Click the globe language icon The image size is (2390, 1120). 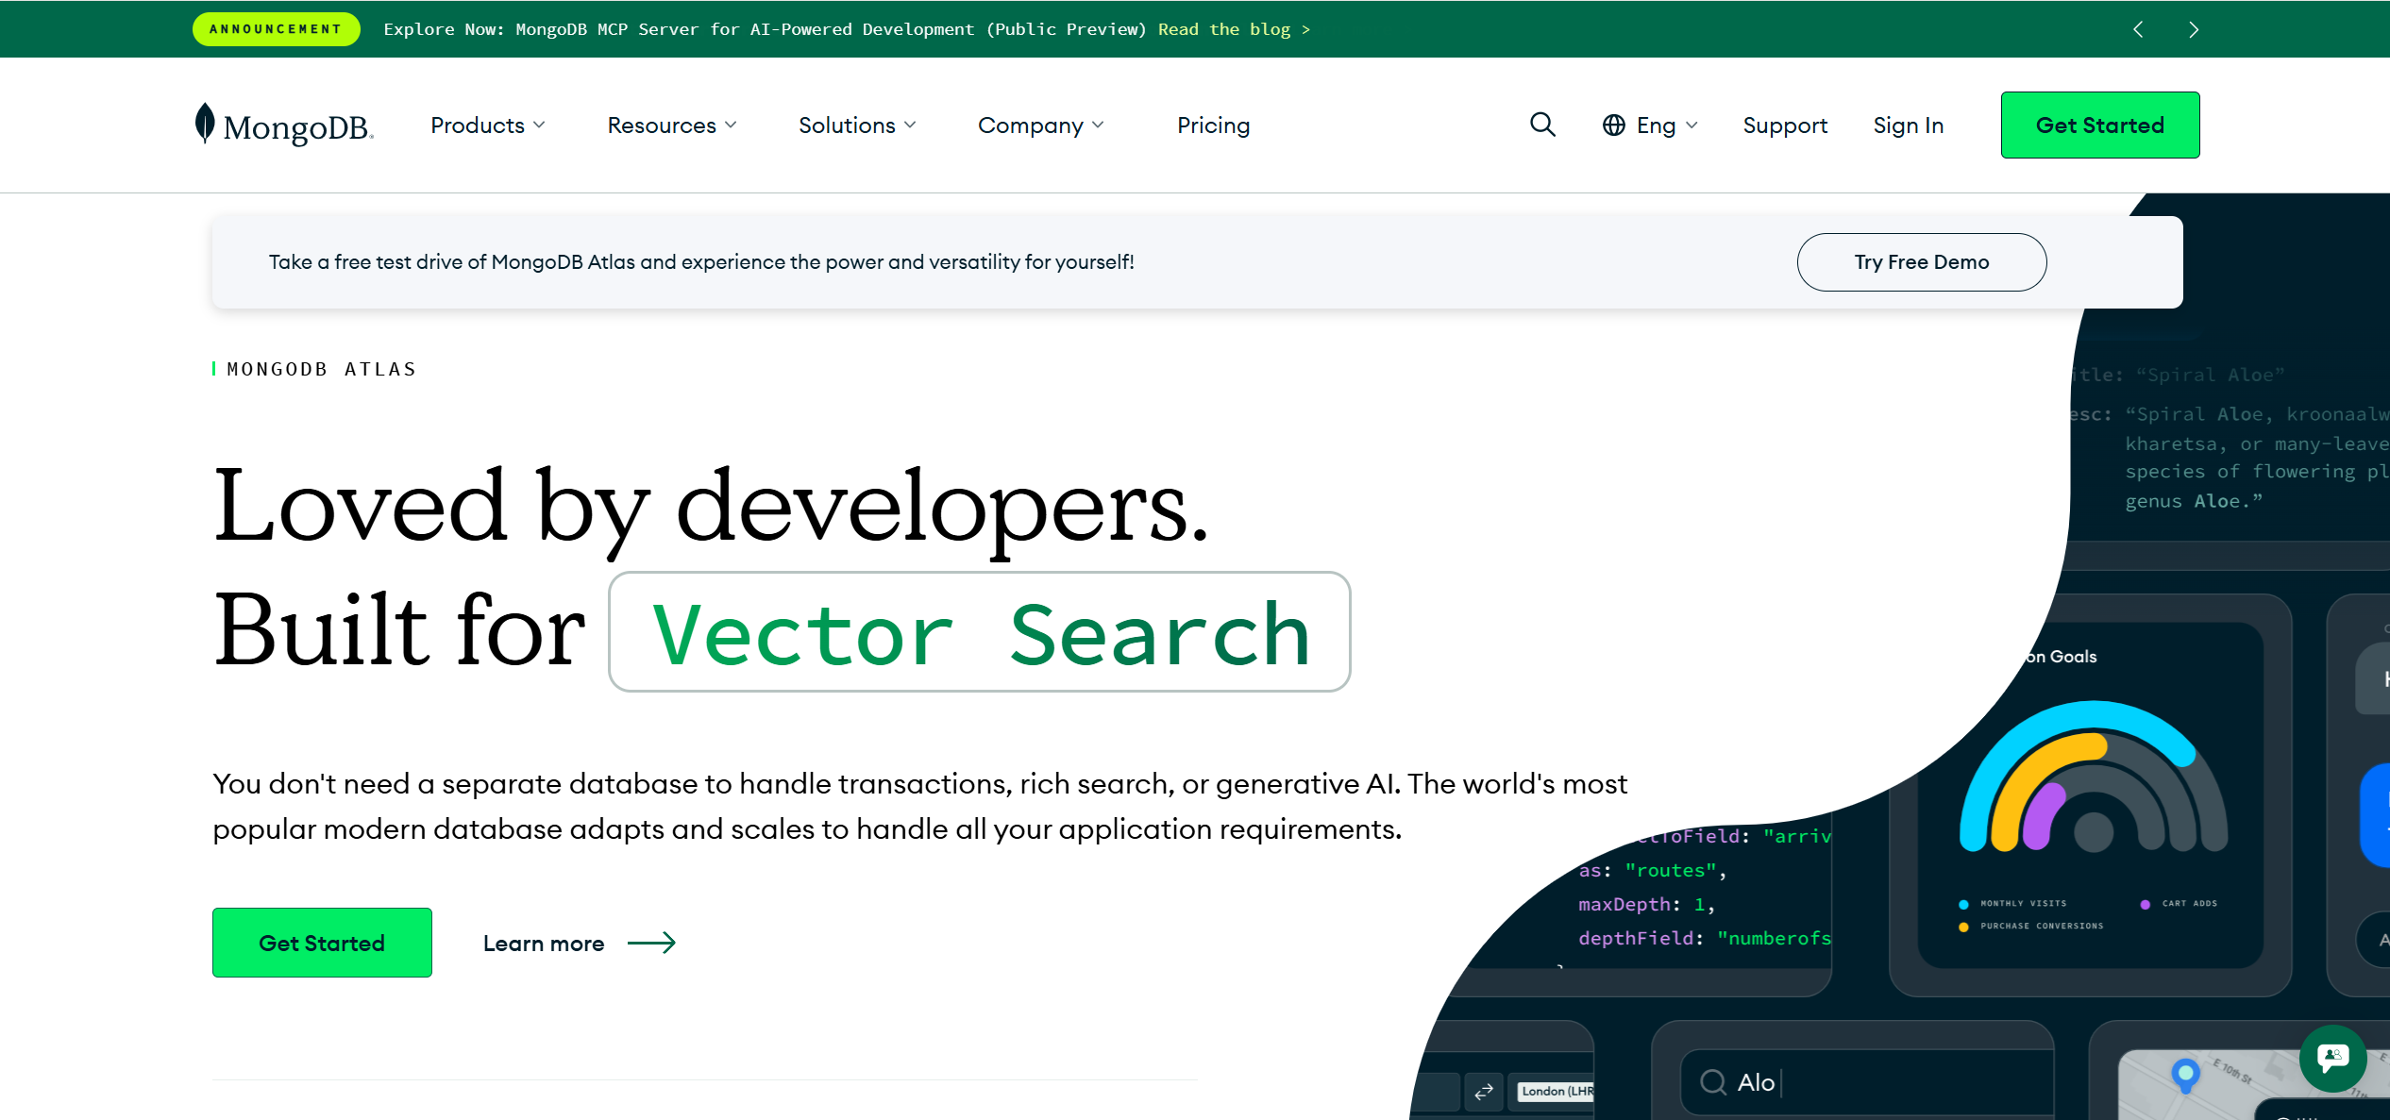click(x=1614, y=125)
